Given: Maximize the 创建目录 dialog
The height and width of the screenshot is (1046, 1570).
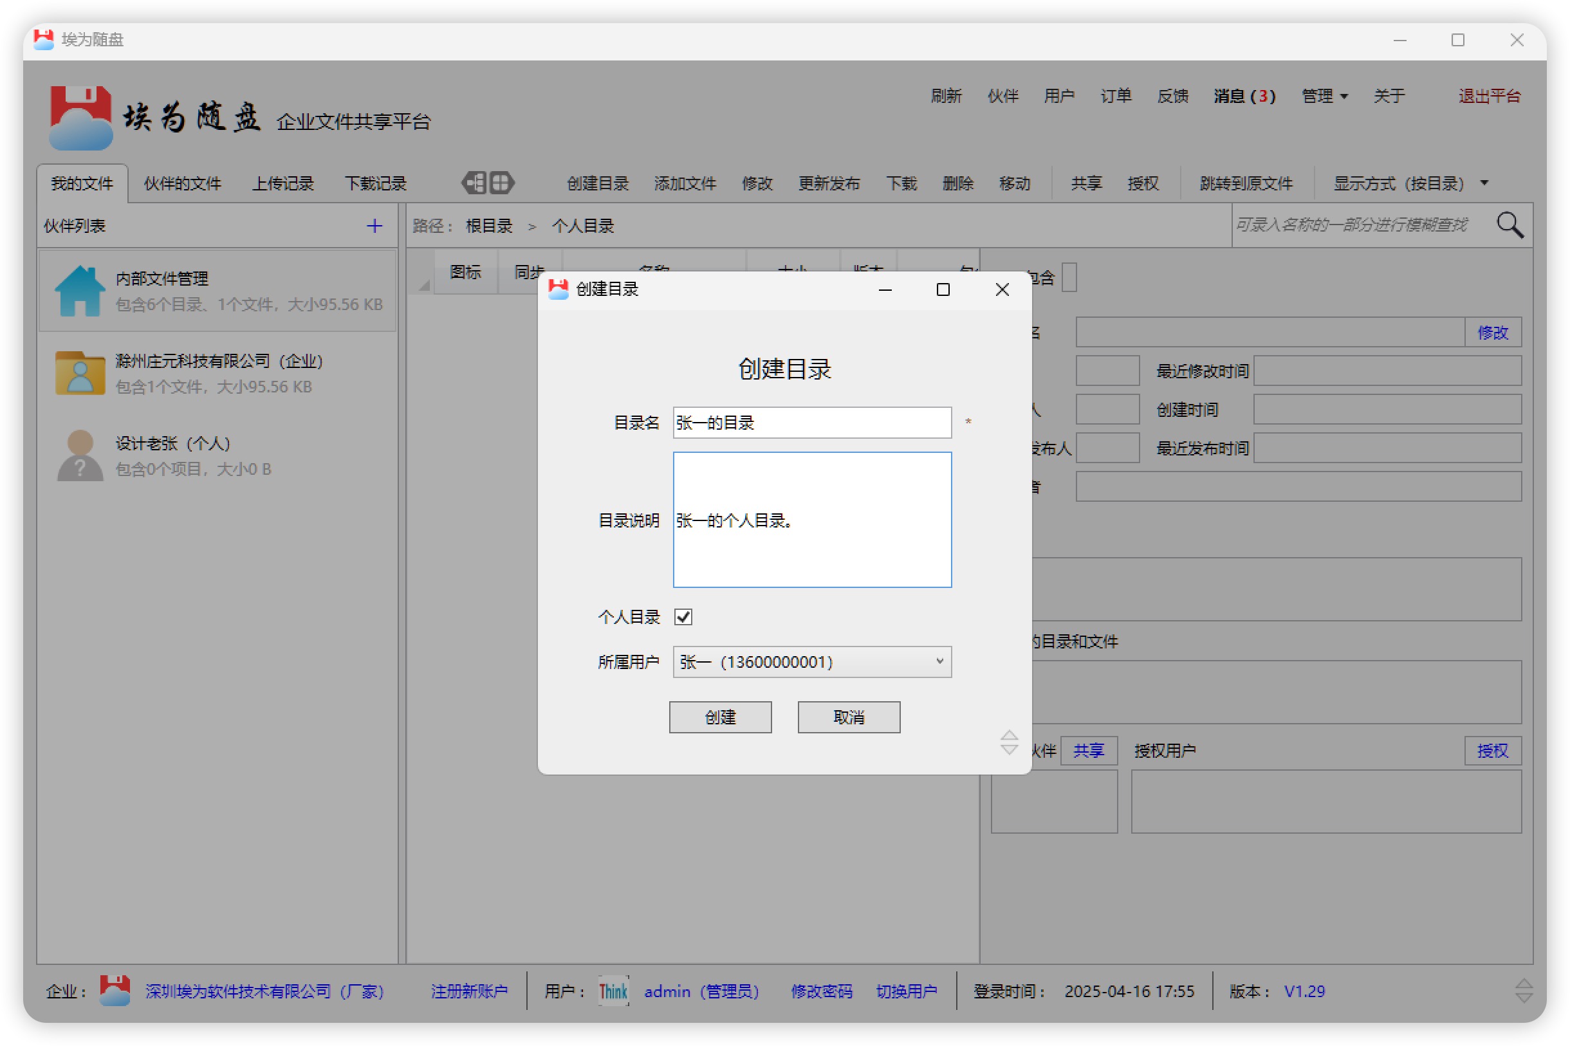Looking at the screenshot, I should click(x=943, y=289).
